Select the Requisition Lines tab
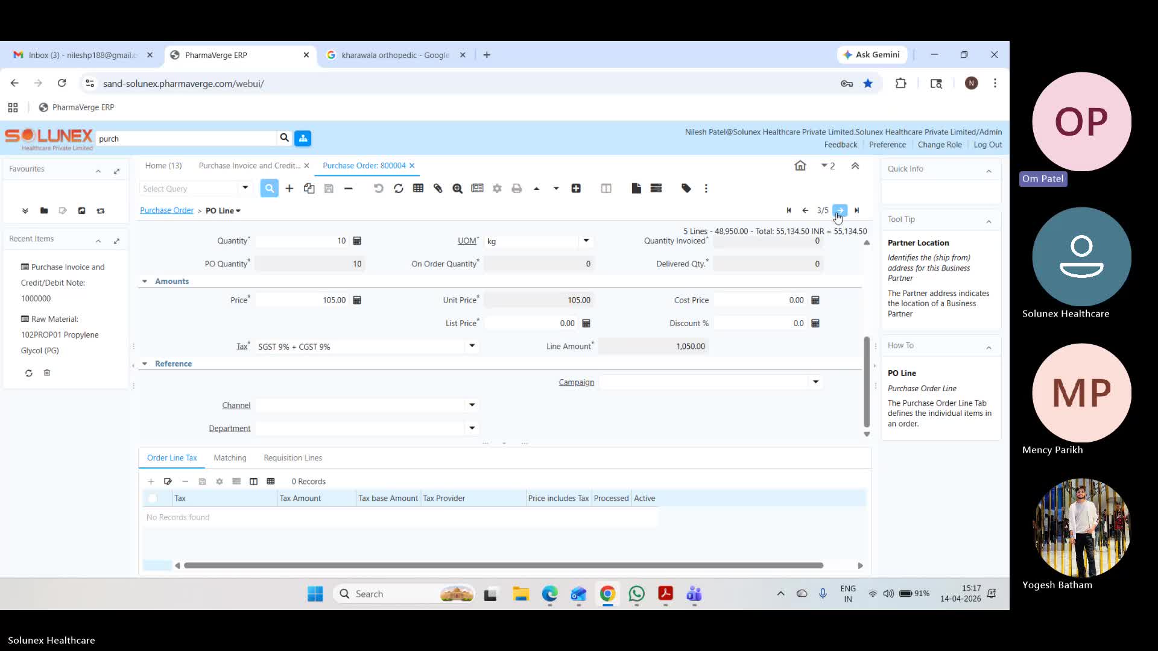 [293, 458]
